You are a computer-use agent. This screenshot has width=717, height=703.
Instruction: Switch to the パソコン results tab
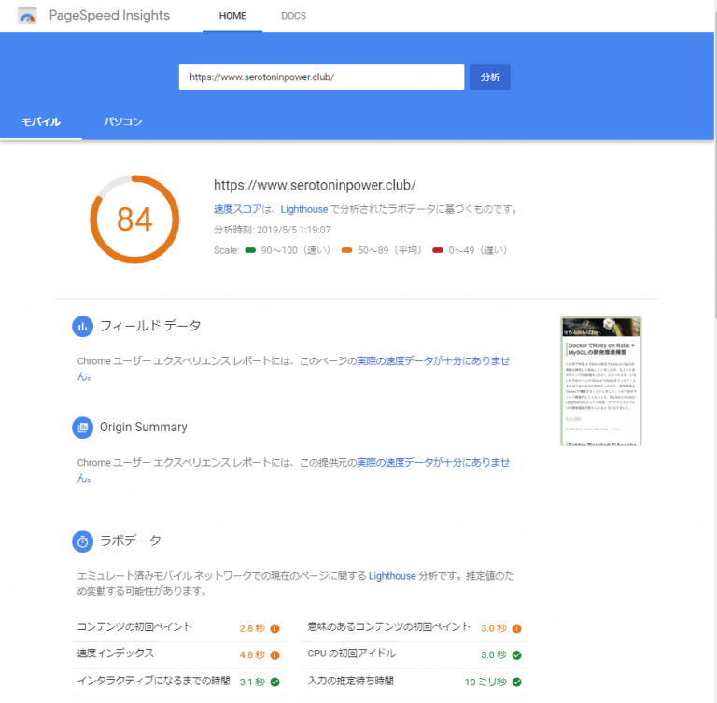122,121
